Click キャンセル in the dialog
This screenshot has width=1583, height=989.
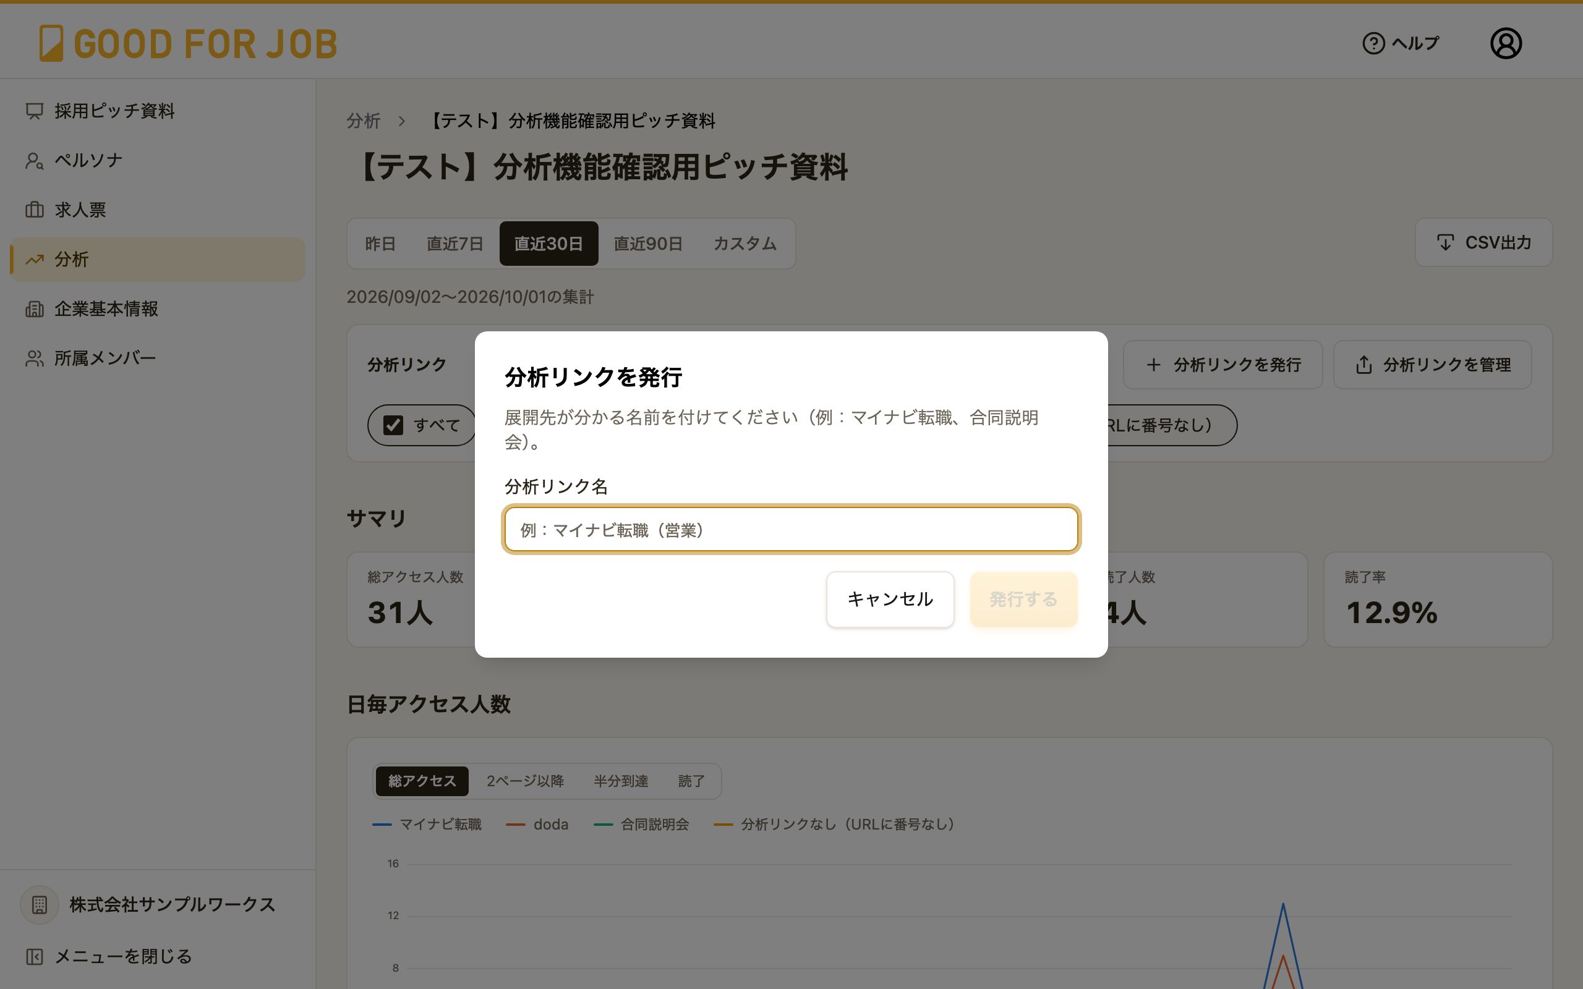coord(890,599)
